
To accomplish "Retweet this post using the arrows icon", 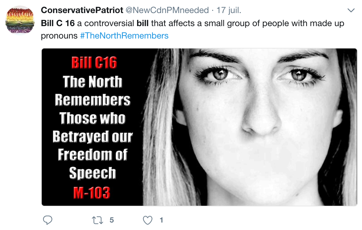I will point(98,220).
